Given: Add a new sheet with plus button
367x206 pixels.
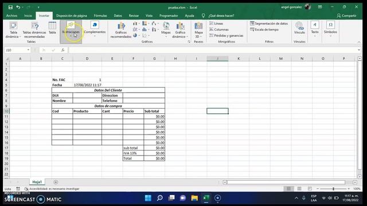Looking at the screenshot, I should coord(56,182).
